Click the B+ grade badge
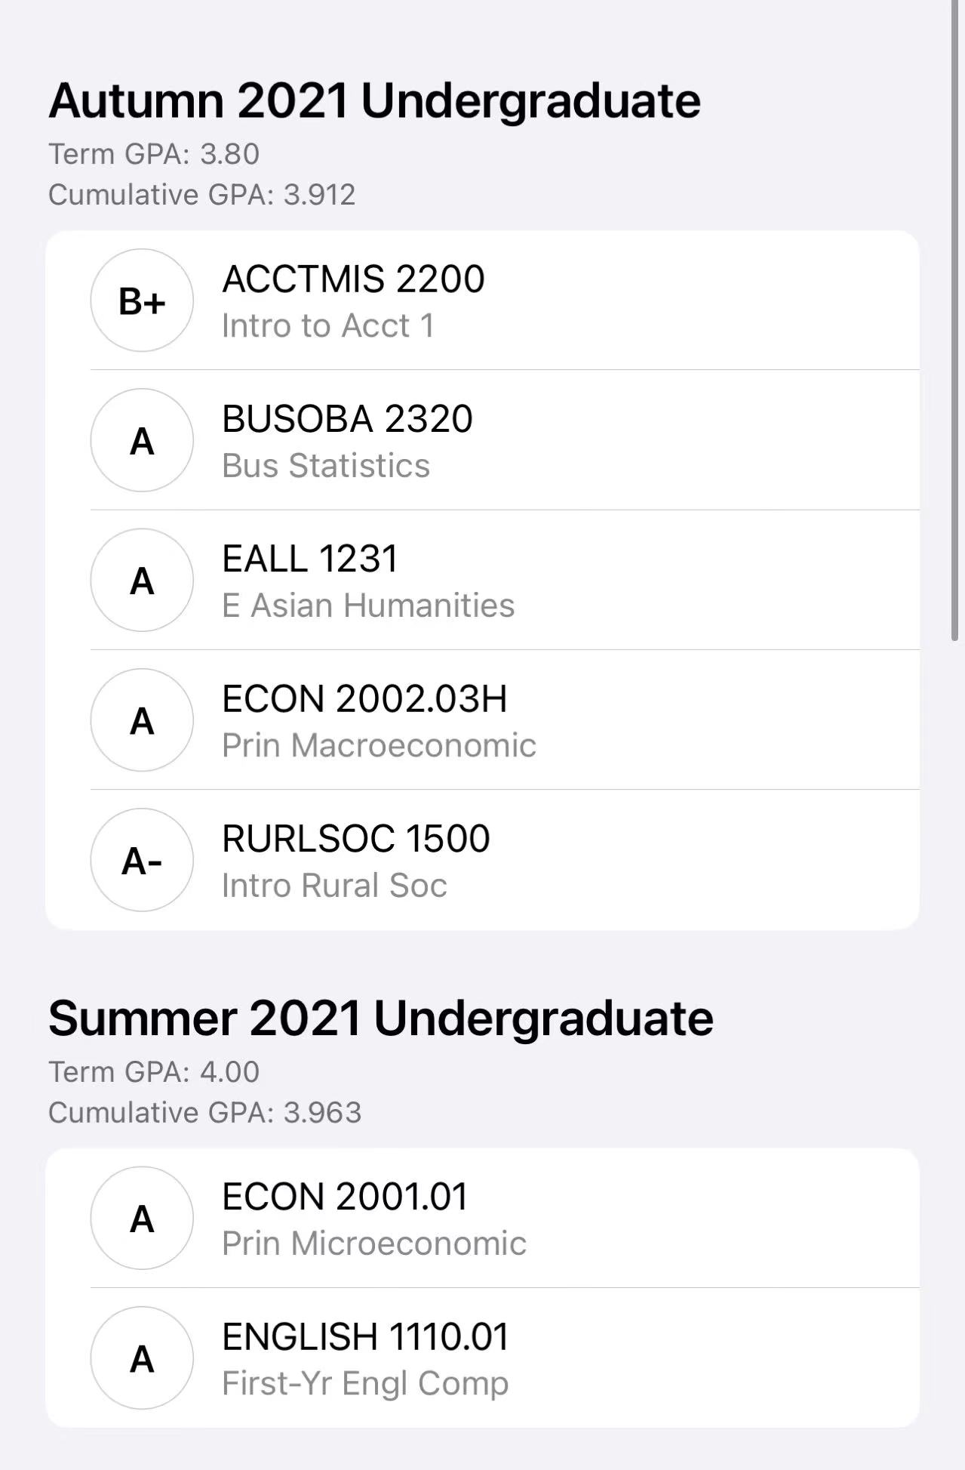 coord(142,301)
